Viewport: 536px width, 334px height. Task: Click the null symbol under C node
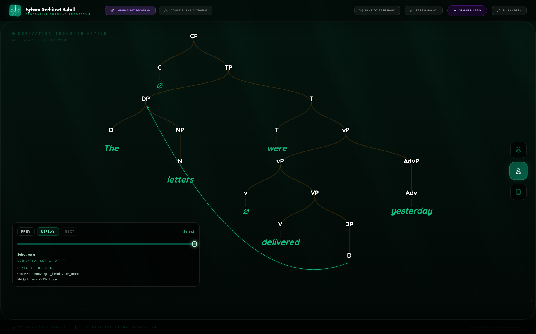tap(160, 86)
